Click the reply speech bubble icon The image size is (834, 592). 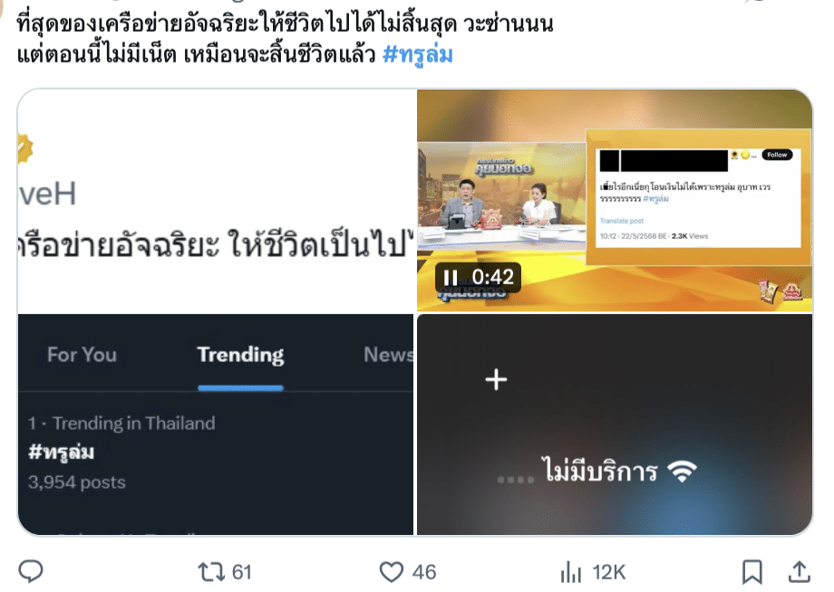[x=31, y=571]
